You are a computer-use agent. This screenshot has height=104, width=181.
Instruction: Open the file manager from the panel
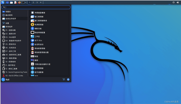click(11, 2)
